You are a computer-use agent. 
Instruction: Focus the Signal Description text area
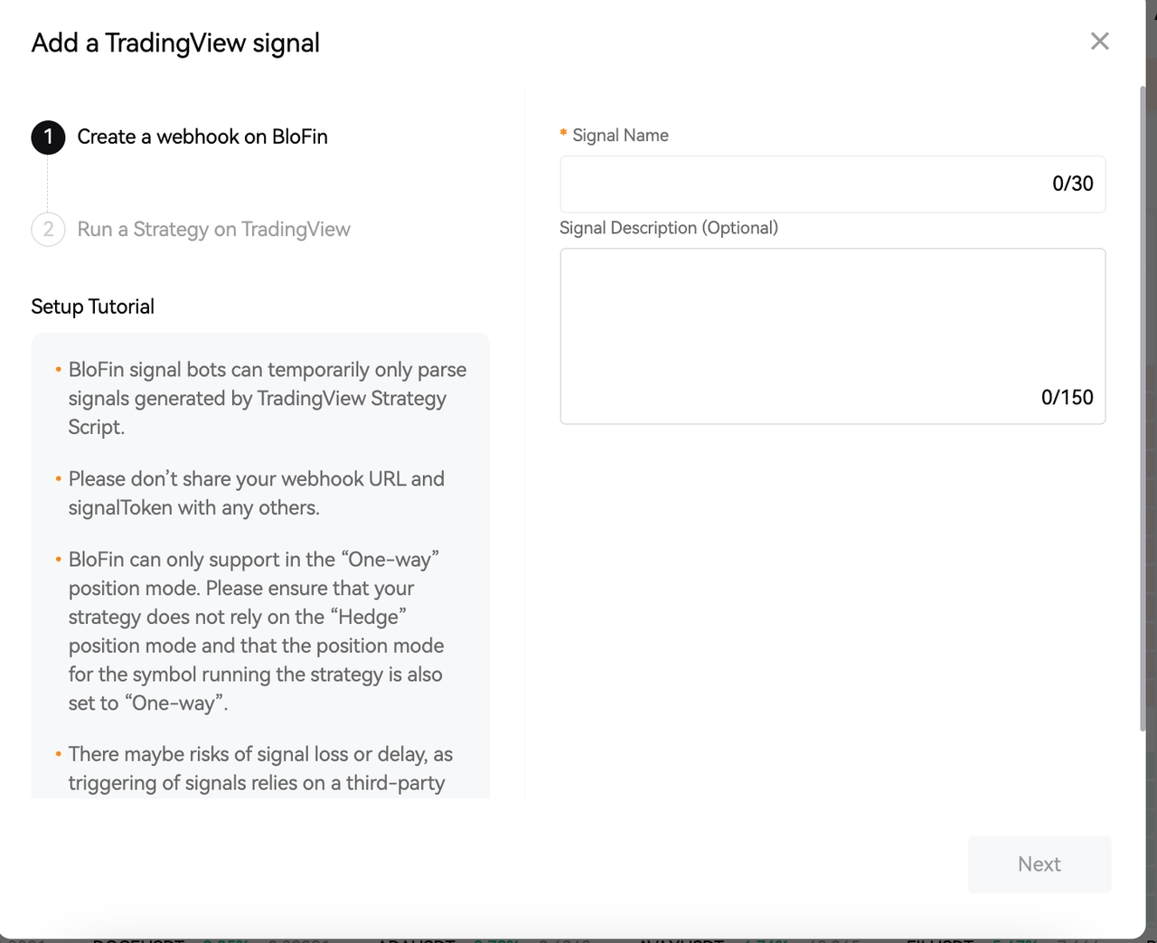(x=832, y=336)
